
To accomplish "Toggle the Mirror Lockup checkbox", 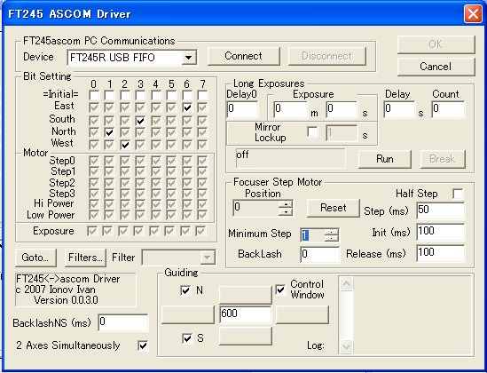I will click(312, 131).
